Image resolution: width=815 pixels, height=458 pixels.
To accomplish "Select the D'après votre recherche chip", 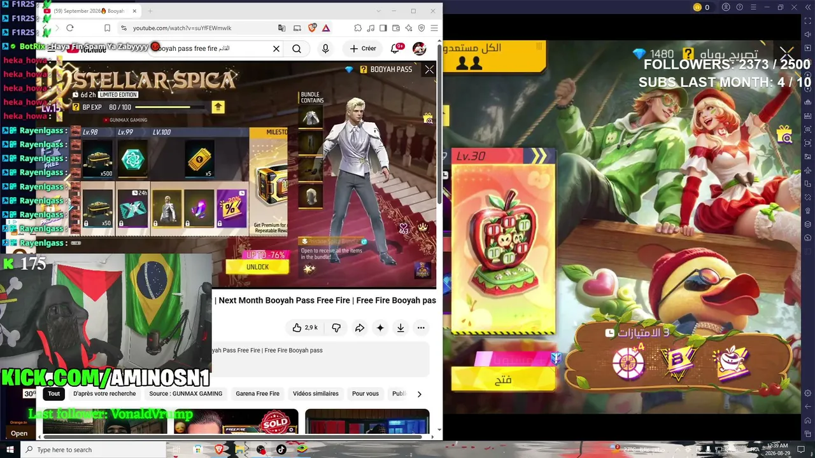I will (x=104, y=394).
